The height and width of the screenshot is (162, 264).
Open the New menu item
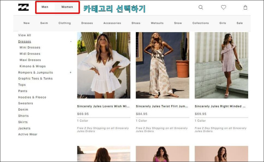[27, 23]
